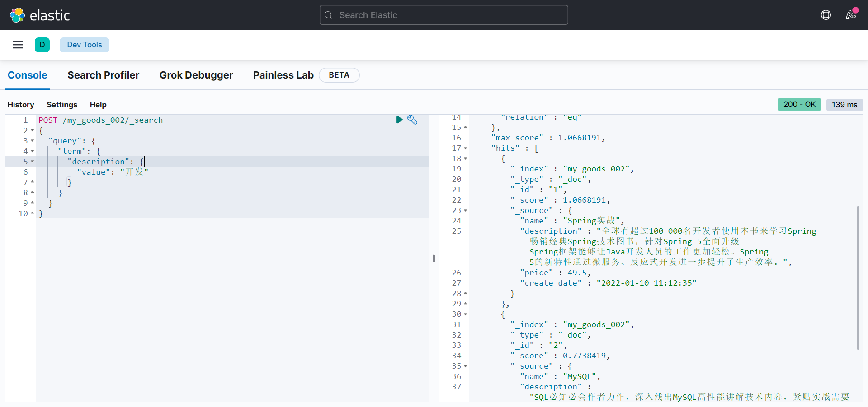Collapse the second hit on response line 30

(465, 314)
